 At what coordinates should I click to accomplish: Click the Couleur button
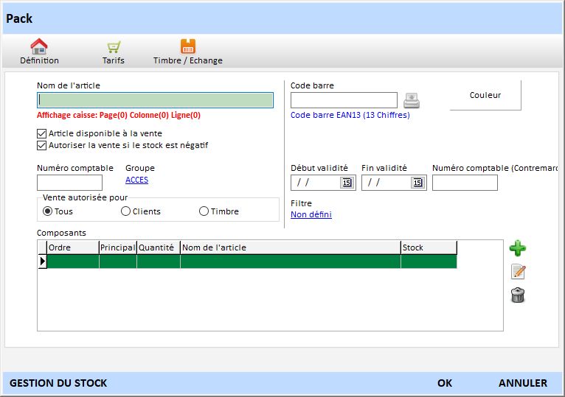point(485,95)
